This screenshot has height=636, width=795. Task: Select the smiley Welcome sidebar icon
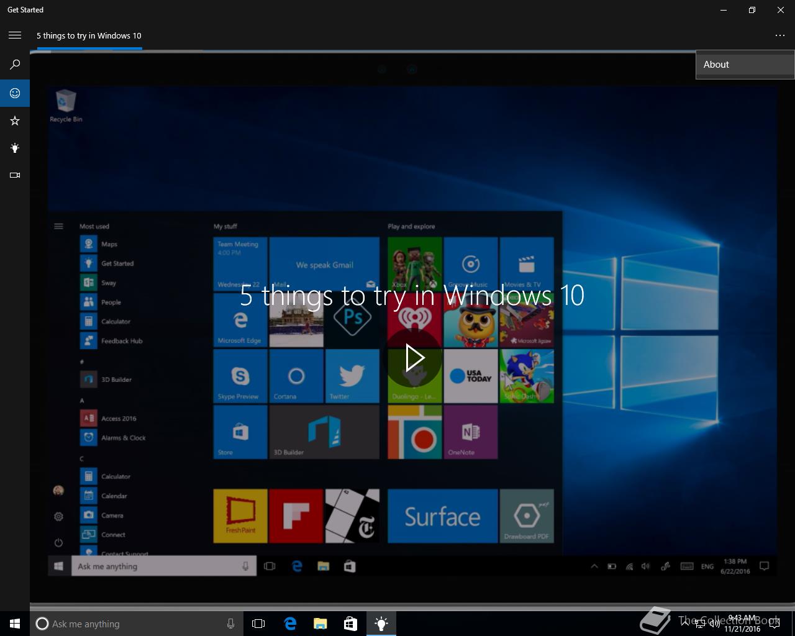15,93
